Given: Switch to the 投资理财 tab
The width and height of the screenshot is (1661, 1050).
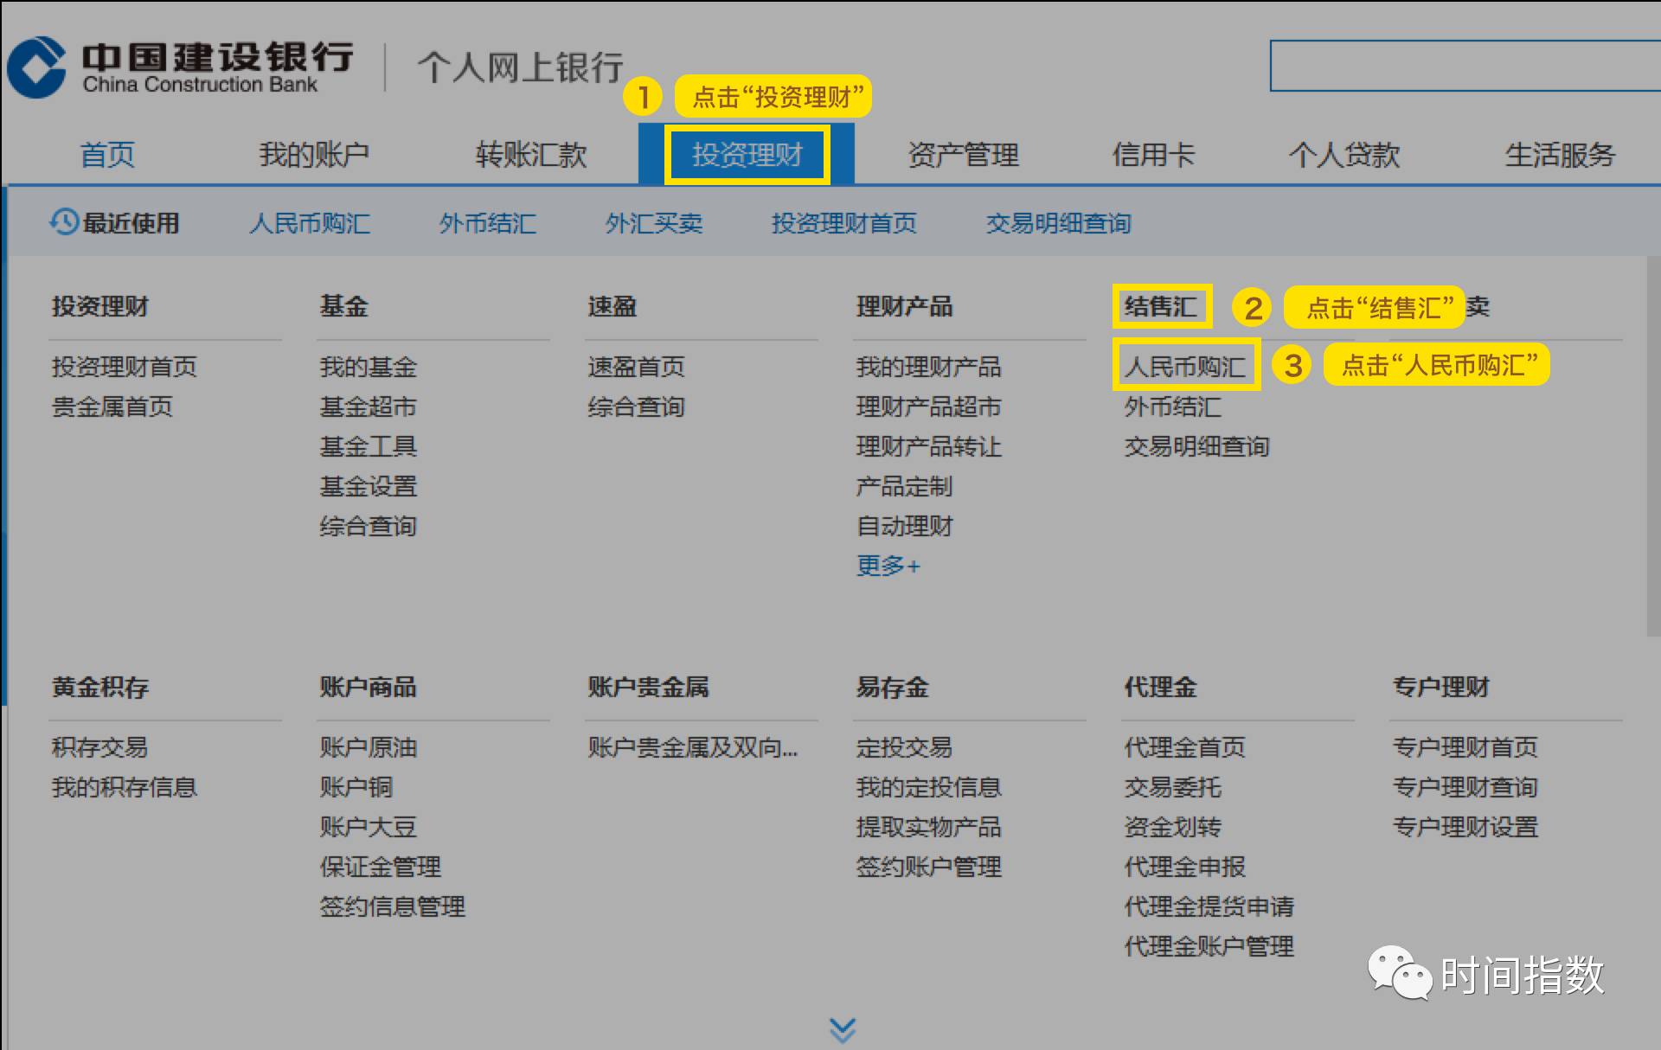Looking at the screenshot, I should coord(747,155).
